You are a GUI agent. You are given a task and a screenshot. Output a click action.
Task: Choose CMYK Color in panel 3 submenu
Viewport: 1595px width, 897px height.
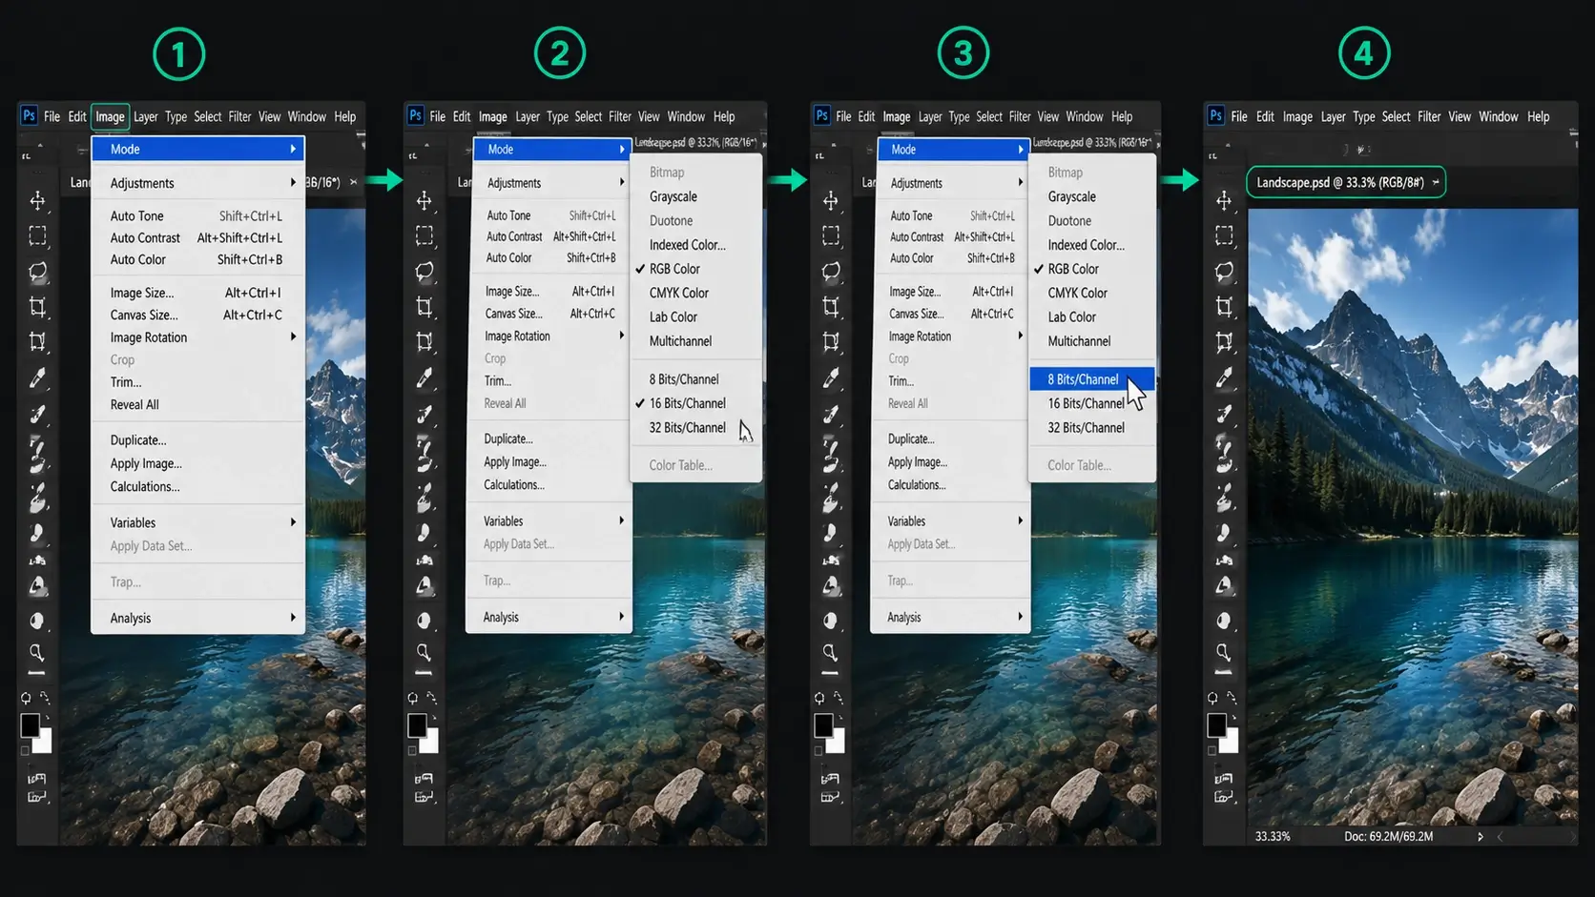click(x=1092, y=293)
